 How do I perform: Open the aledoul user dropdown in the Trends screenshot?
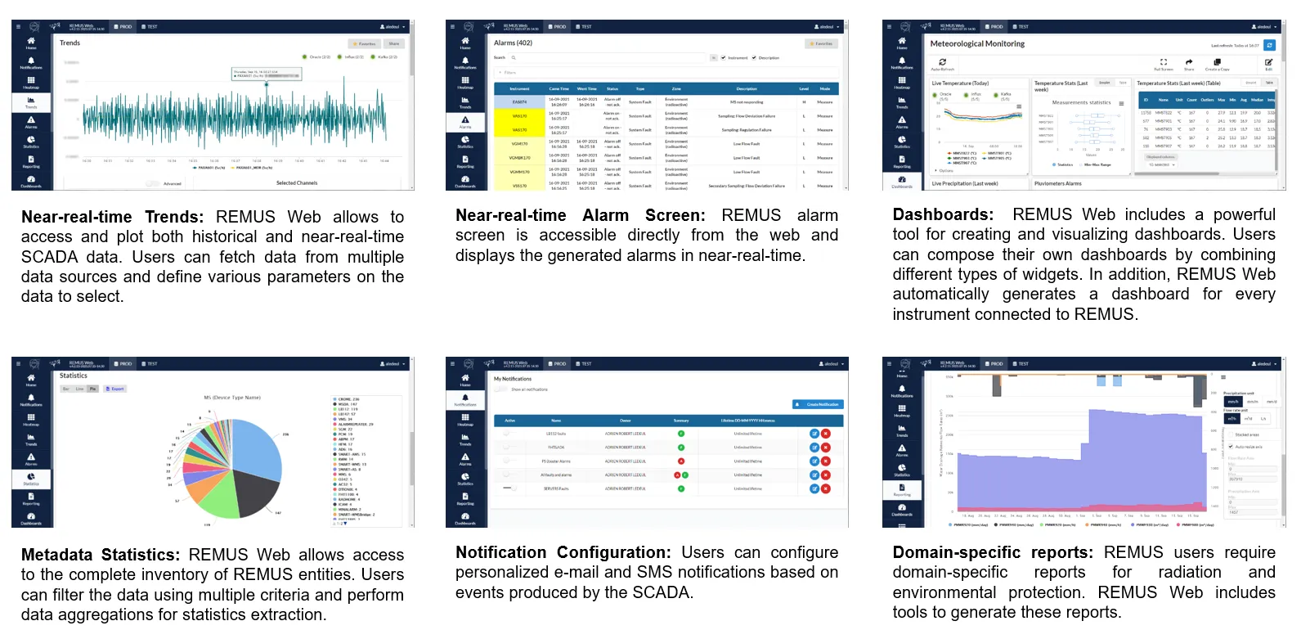[x=393, y=26]
